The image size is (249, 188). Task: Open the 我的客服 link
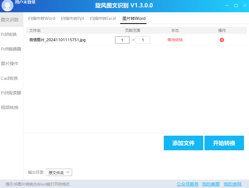211,184
